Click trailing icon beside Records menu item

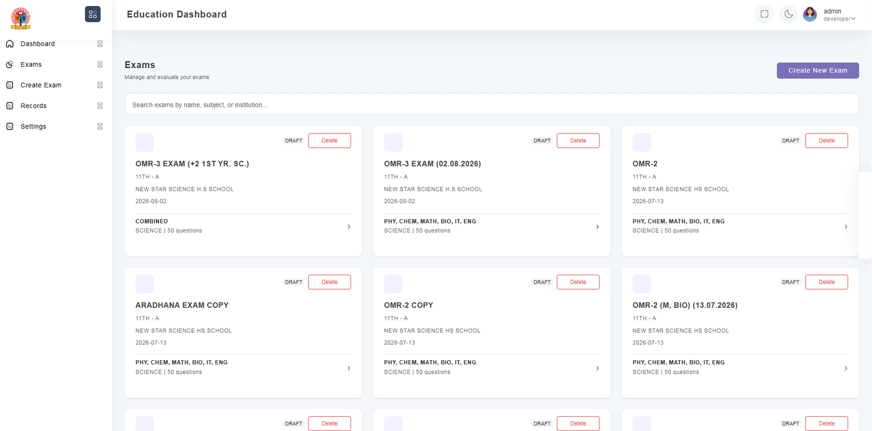tap(100, 106)
